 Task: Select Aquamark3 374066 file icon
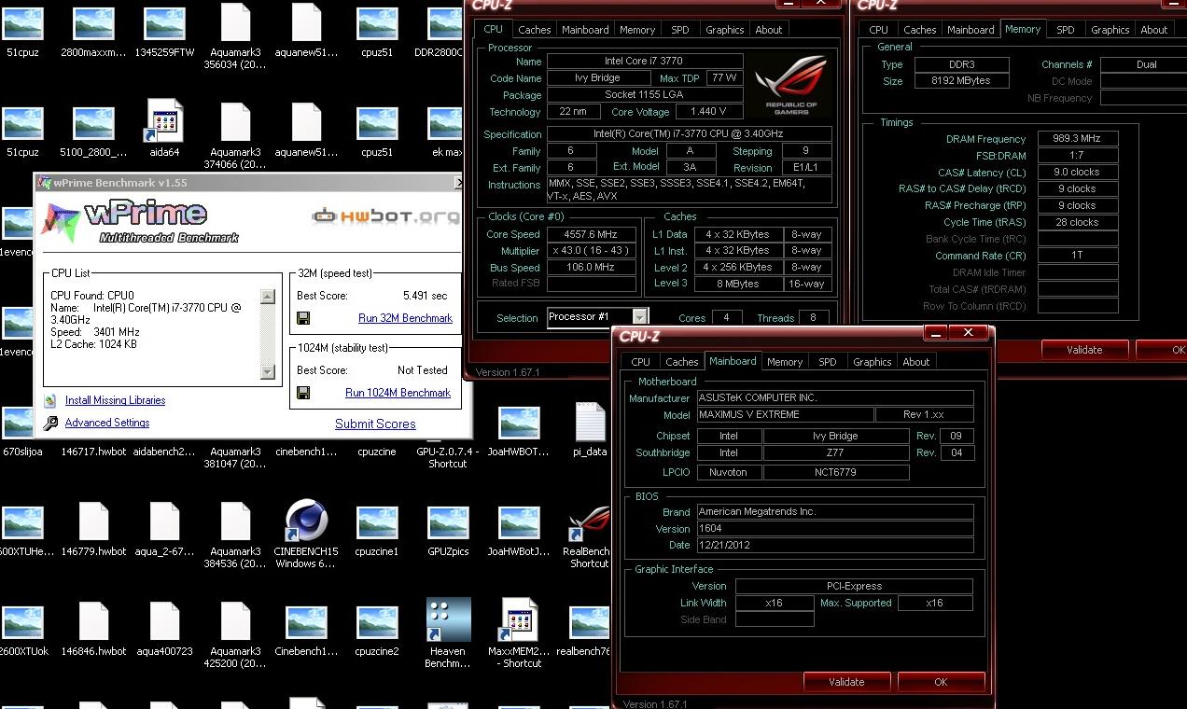coord(235,122)
